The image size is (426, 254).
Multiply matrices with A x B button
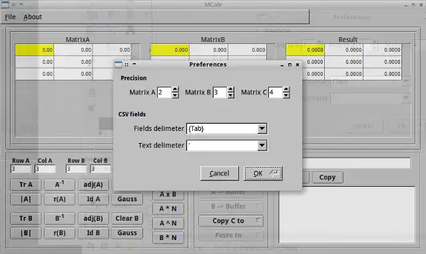pos(168,194)
